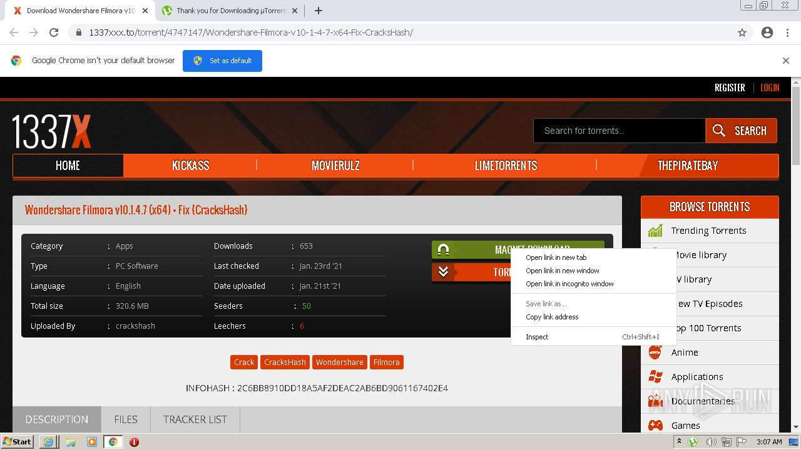Switch to the uTorrent thank-you tab
The width and height of the screenshot is (801, 450).
pos(229,11)
